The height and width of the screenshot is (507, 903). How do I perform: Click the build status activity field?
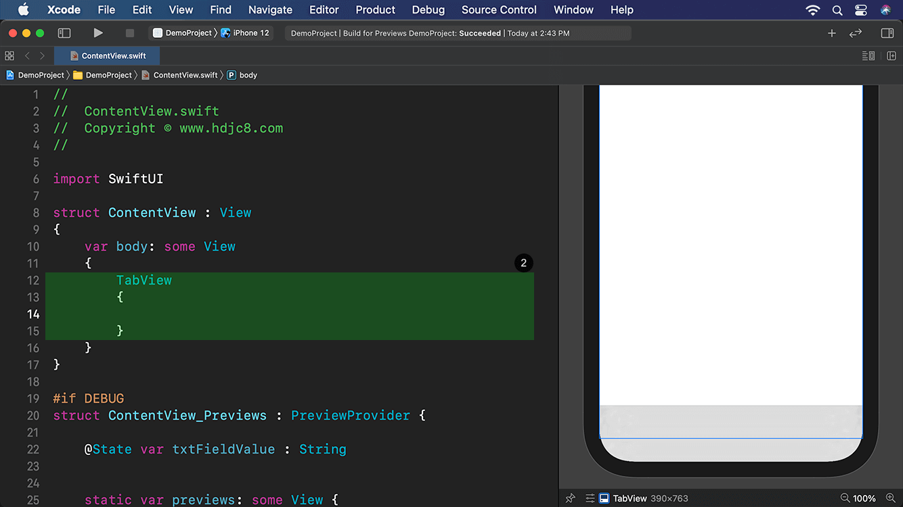click(x=458, y=32)
